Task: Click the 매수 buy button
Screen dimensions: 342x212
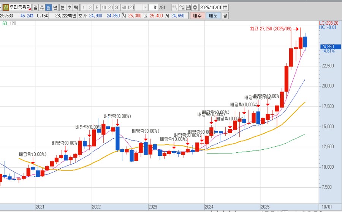Action: pos(197,16)
